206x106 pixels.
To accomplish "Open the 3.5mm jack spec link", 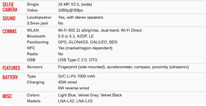I will [38, 23].
